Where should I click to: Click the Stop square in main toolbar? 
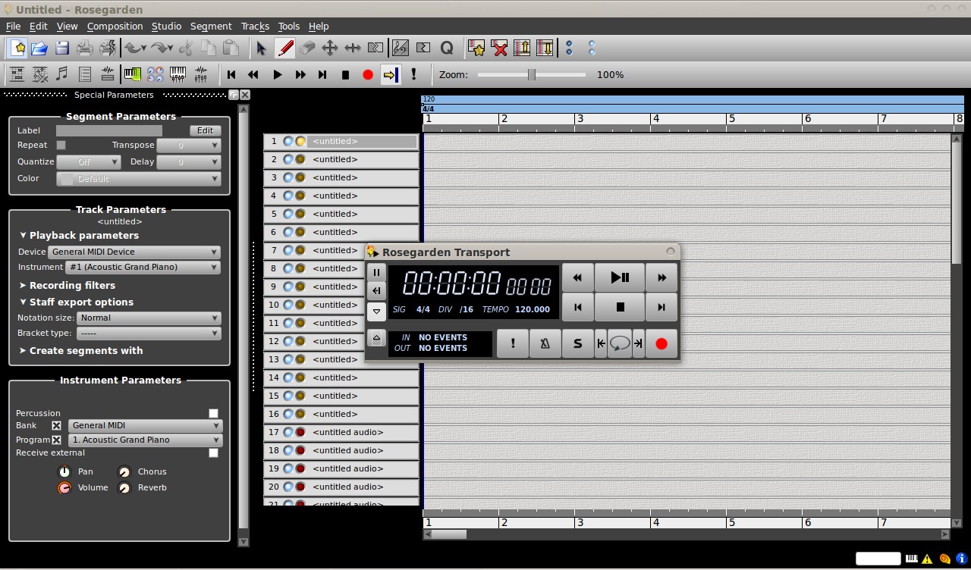point(345,74)
